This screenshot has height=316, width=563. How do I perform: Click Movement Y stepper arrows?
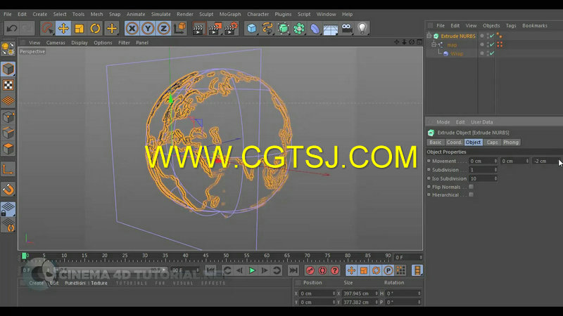527,162
